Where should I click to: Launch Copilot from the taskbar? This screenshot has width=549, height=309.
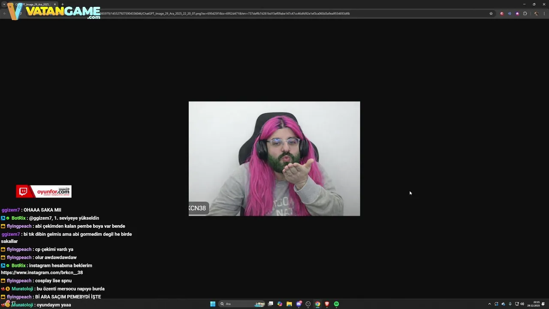280,304
